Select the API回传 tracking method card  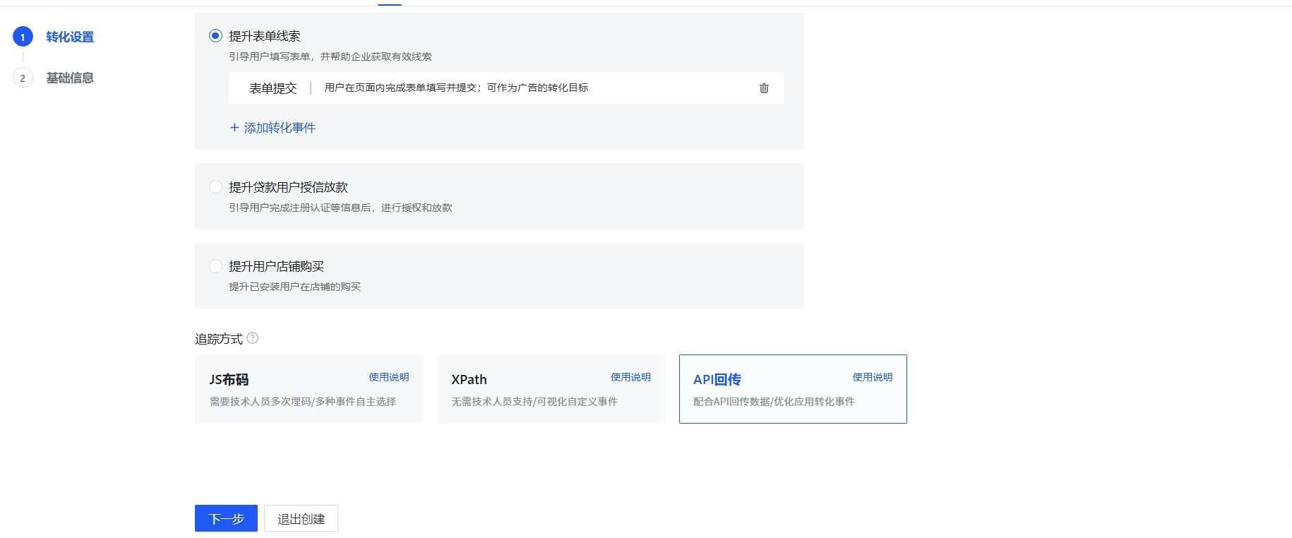[792, 389]
